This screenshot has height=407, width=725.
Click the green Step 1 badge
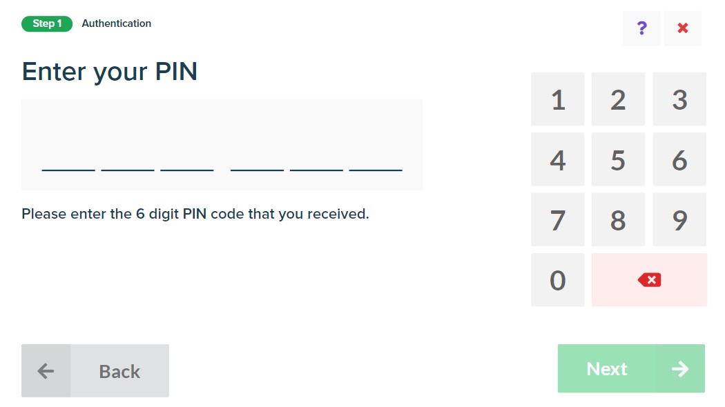pos(47,23)
